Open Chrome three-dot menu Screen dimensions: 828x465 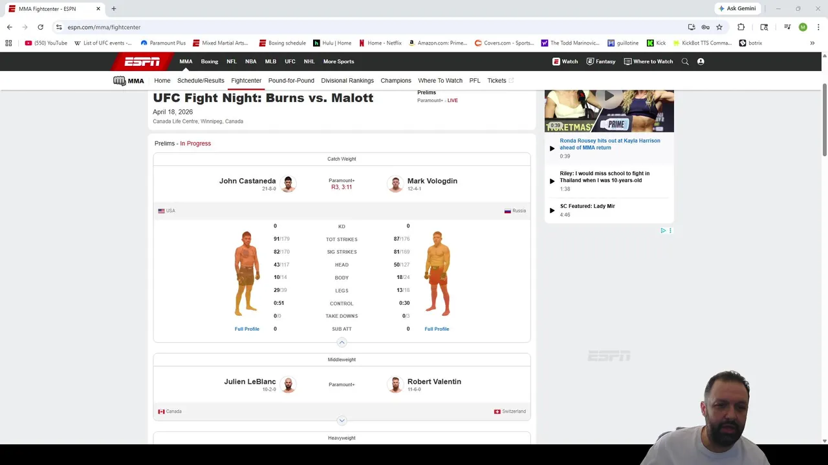pyautogui.click(x=818, y=27)
